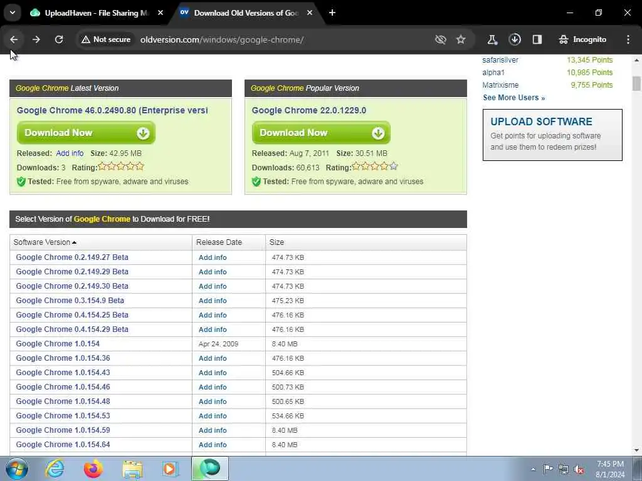
Task: Open the alpha1 user profile
Action: pyautogui.click(x=493, y=73)
